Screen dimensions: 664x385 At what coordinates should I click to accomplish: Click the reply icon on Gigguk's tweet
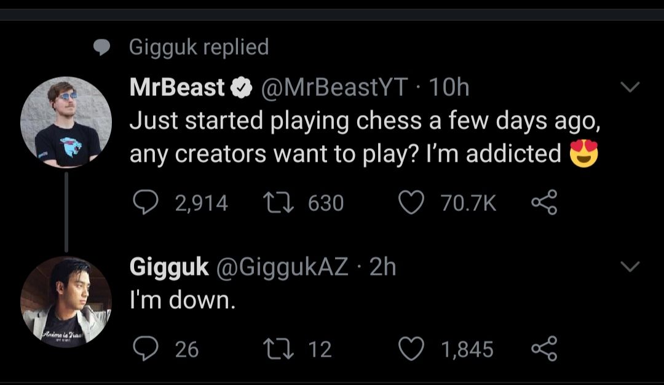(145, 349)
